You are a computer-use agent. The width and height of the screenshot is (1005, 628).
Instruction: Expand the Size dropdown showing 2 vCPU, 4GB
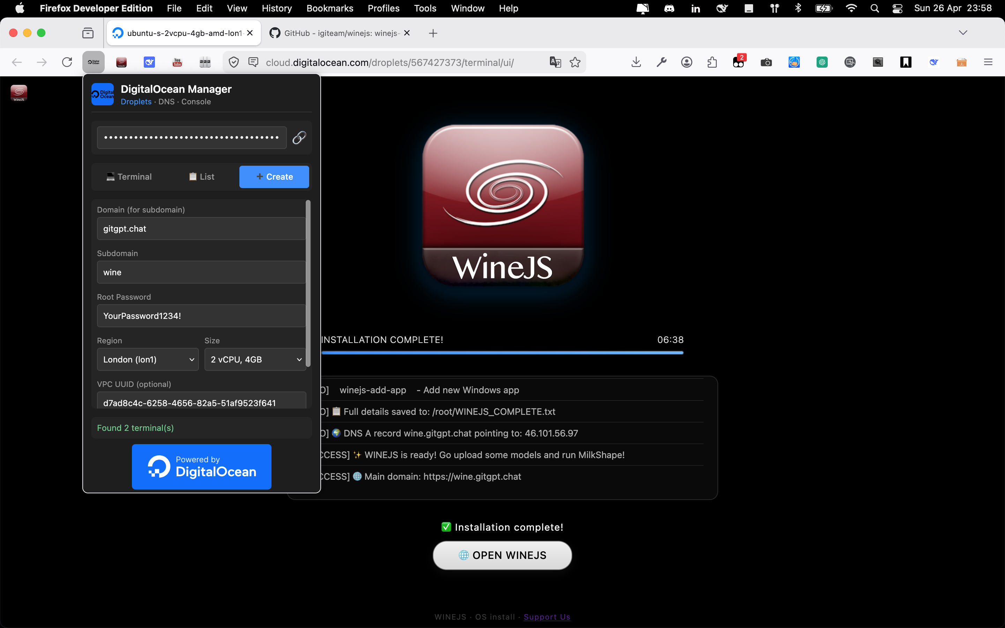click(255, 359)
